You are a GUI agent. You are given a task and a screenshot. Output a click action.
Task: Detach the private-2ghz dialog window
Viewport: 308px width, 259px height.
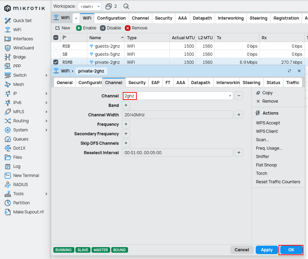coord(289,71)
